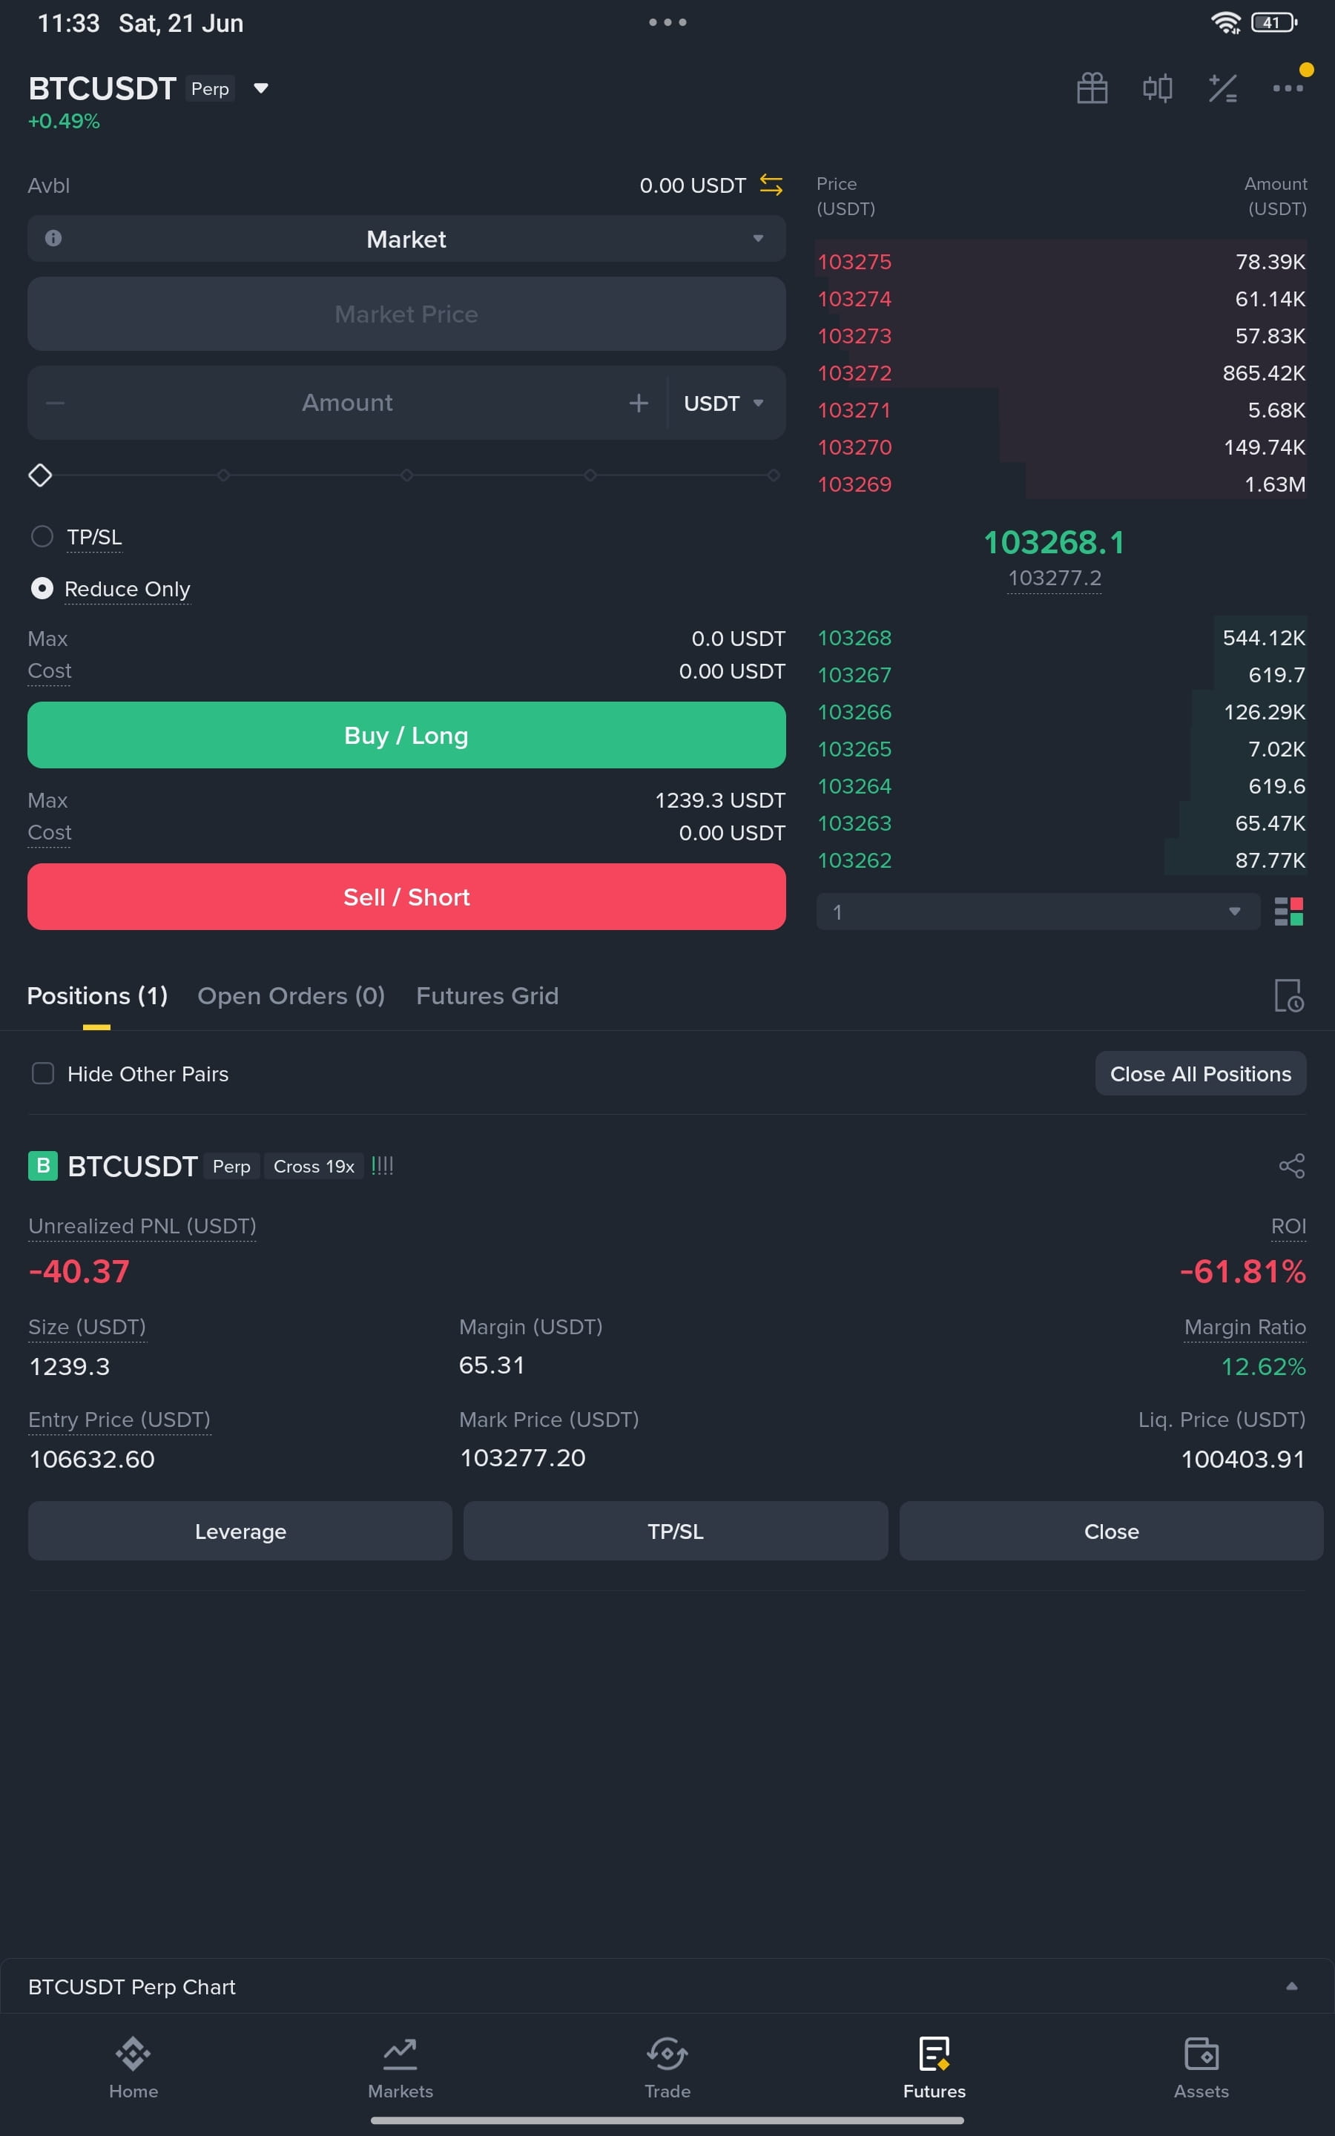
Task: Select the bid price 103265
Action: (854, 749)
